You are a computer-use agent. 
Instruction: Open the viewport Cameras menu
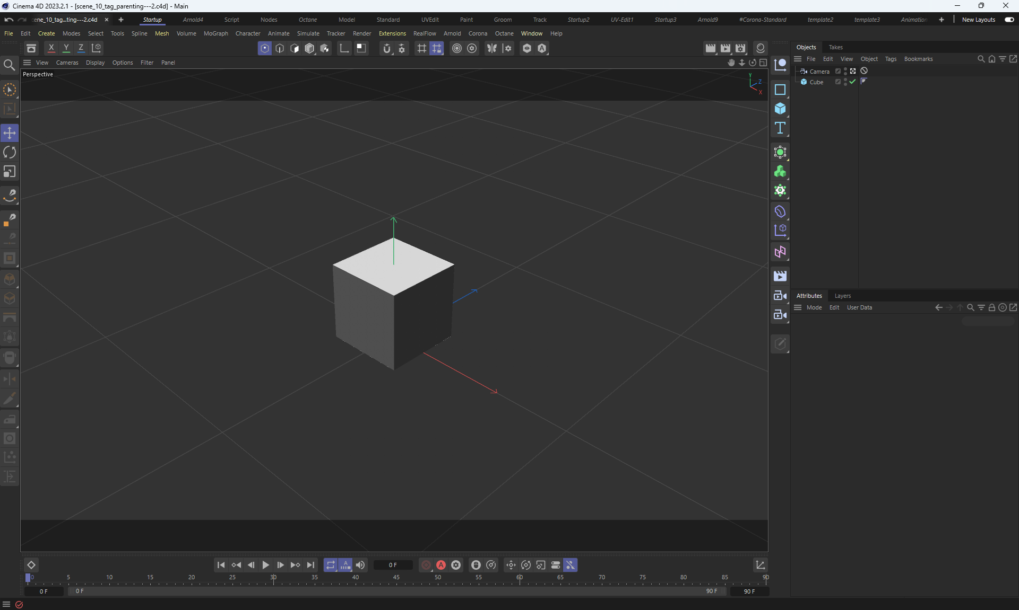(67, 63)
